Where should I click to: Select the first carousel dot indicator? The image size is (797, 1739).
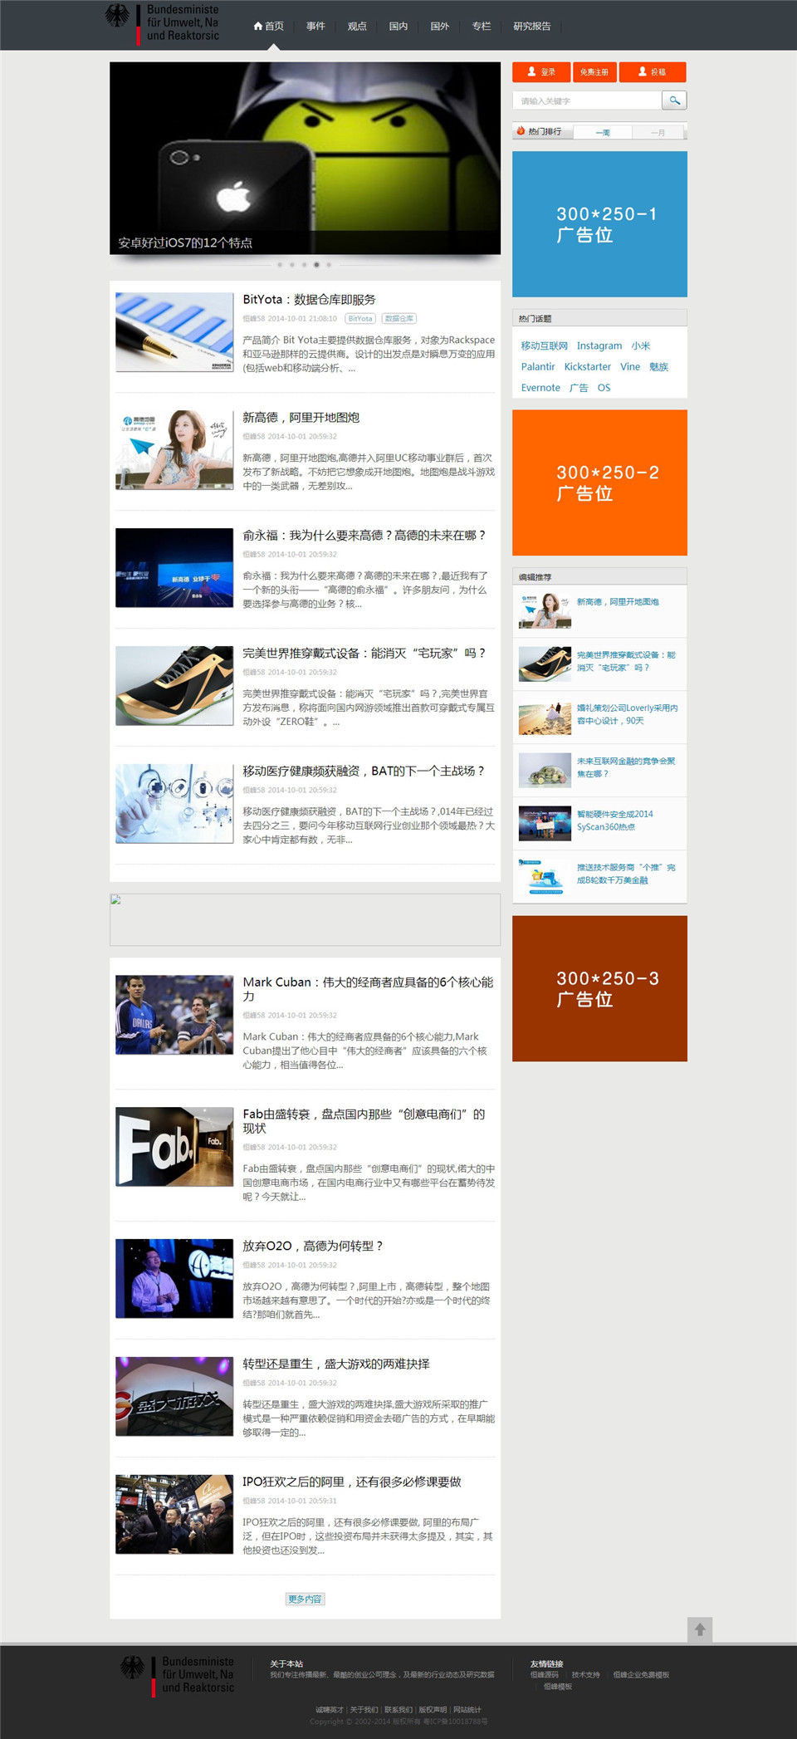point(280,265)
